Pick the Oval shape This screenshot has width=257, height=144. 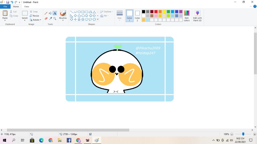[x=79, y=12]
